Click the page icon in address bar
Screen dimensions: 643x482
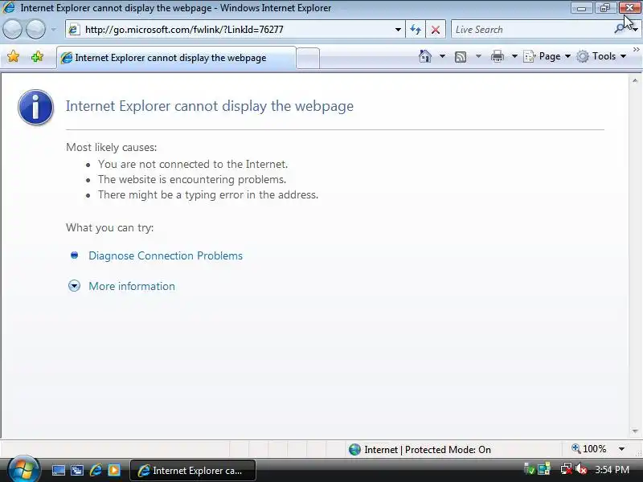click(73, 30)
